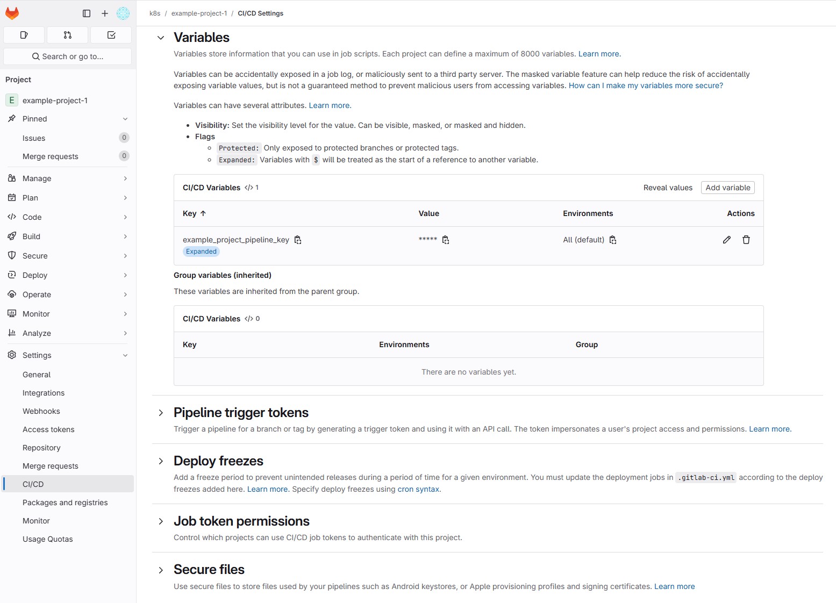Viewport: 836px width, 603px height.
Task: Reveal the hidden variable values
Action: (668, 188)
